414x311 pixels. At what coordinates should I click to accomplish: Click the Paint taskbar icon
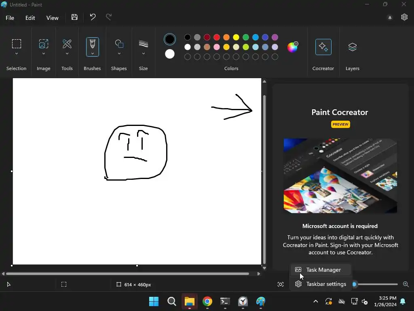point(261,301)
